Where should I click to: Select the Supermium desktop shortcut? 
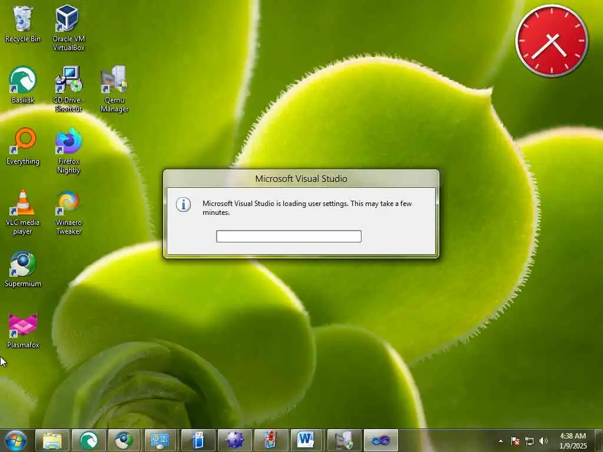coord(23,269)
